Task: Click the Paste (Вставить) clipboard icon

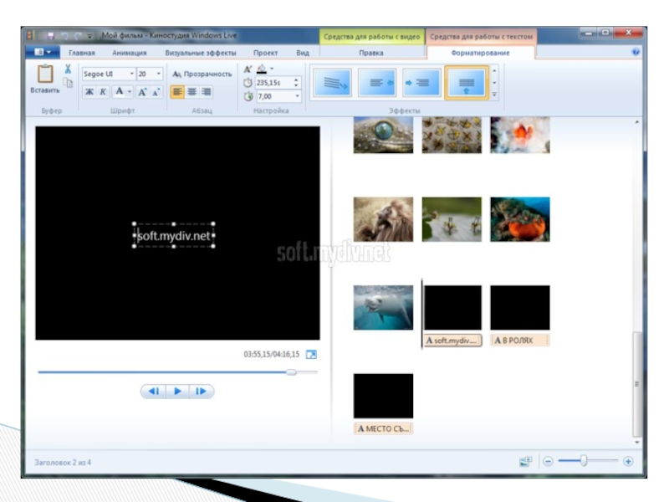Action: 44,75
